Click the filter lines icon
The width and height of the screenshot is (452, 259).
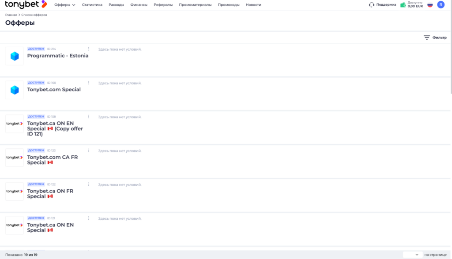click(x=427, y=38)
